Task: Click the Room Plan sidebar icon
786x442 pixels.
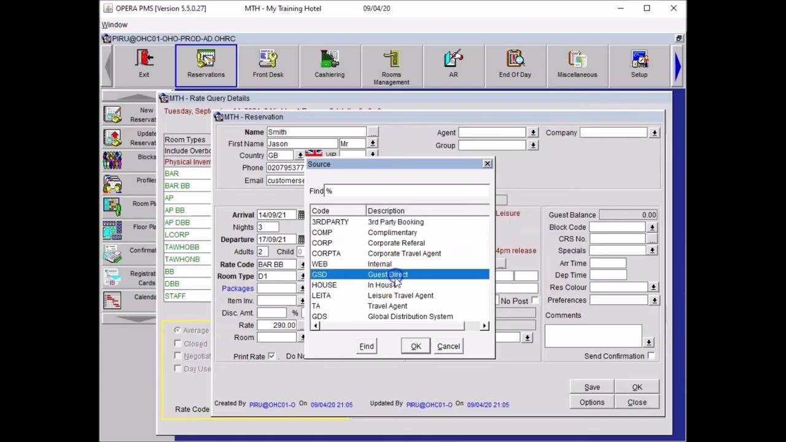Action: (x=112, y=207)
